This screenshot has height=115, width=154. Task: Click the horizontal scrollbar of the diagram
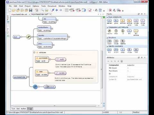pos(55,106)
